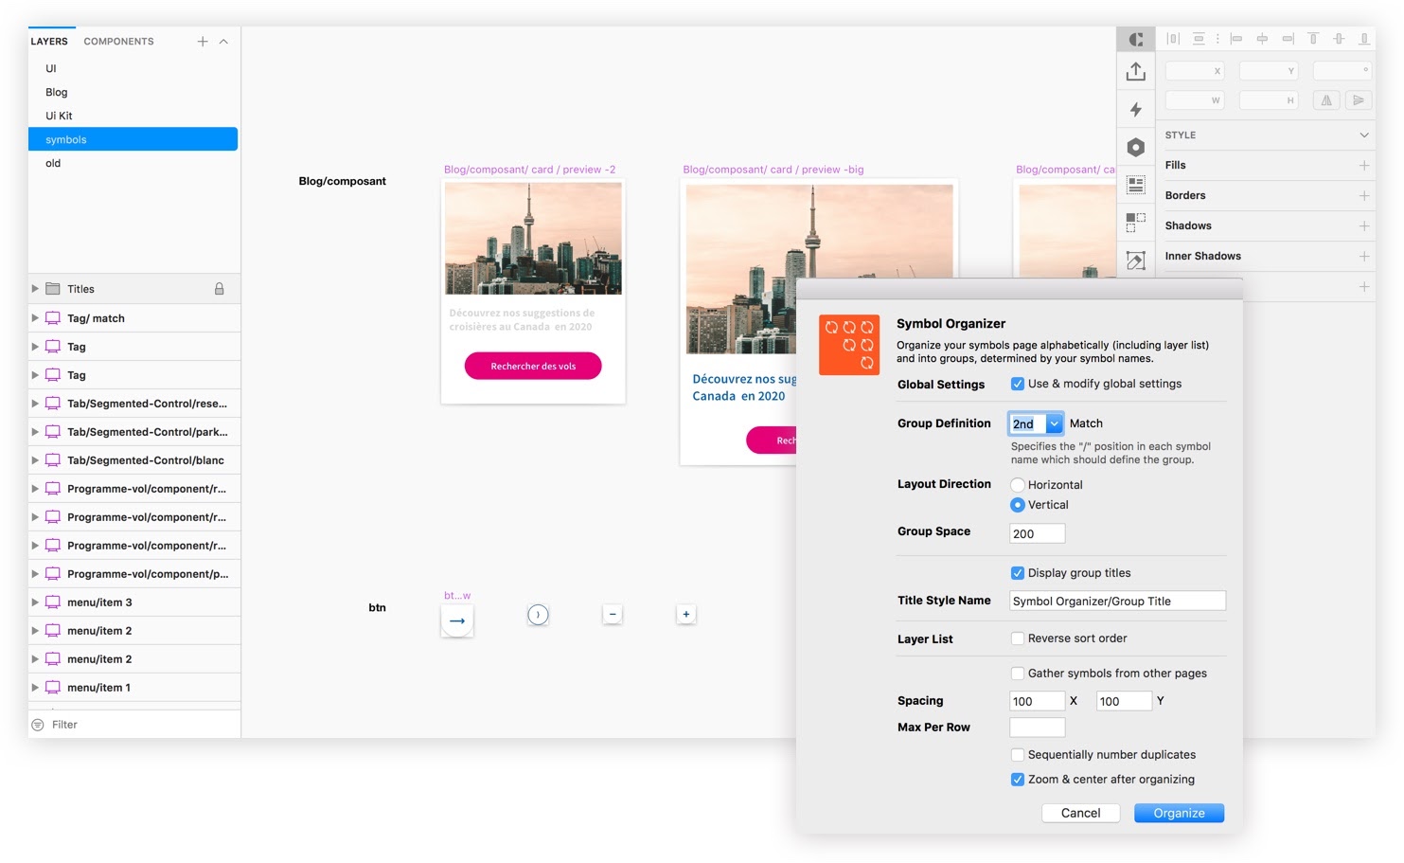Click the hexagon nut plugin icon

[1135, 147]
